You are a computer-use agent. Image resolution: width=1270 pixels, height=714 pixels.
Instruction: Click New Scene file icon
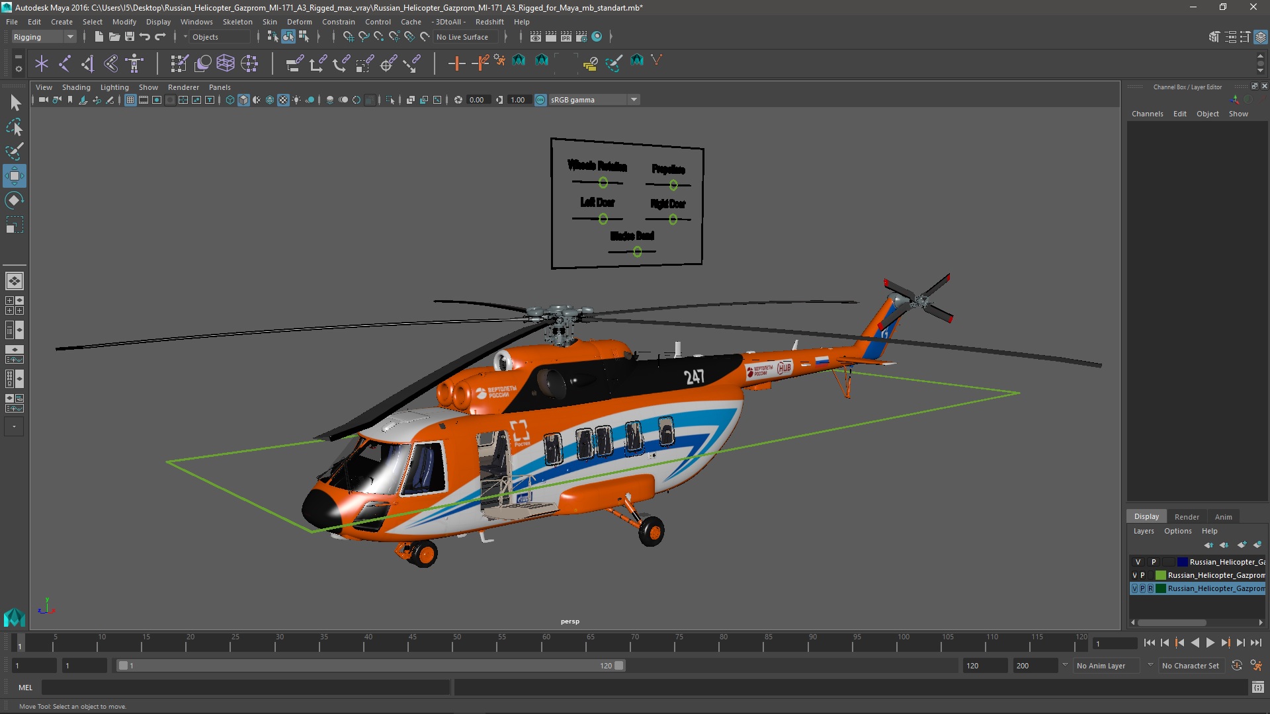pyautogui.click(x=99, y=36)
